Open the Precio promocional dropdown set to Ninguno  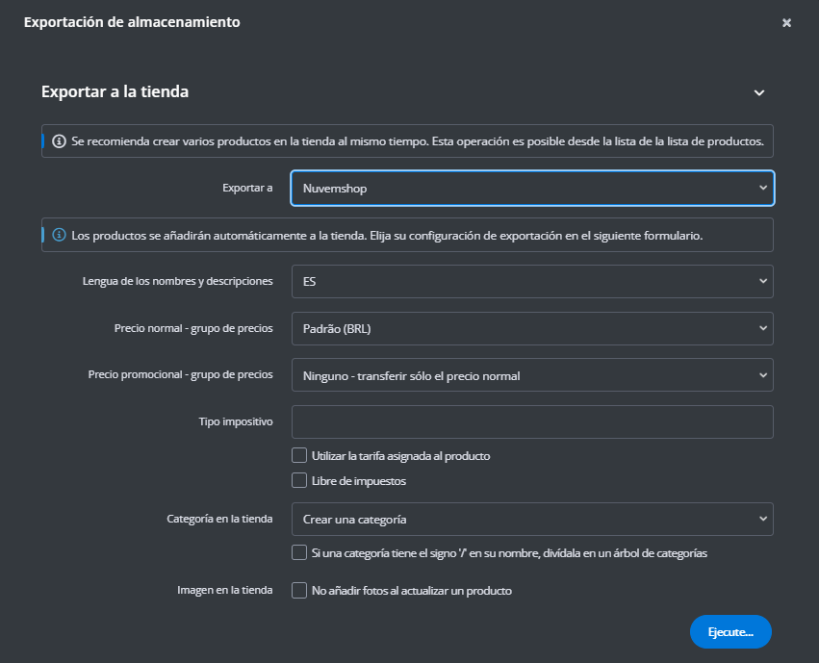(532, 375)
